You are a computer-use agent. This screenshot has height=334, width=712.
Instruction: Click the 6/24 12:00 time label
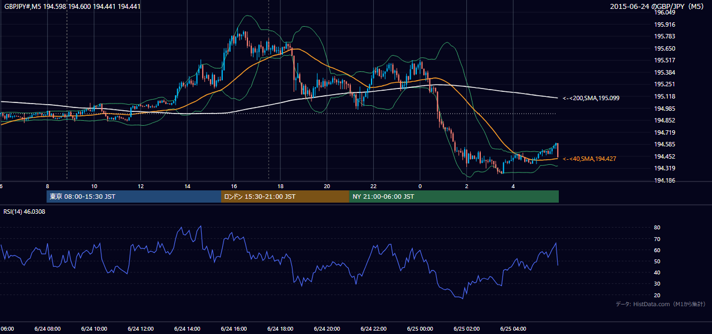click(x=140, y=328)
